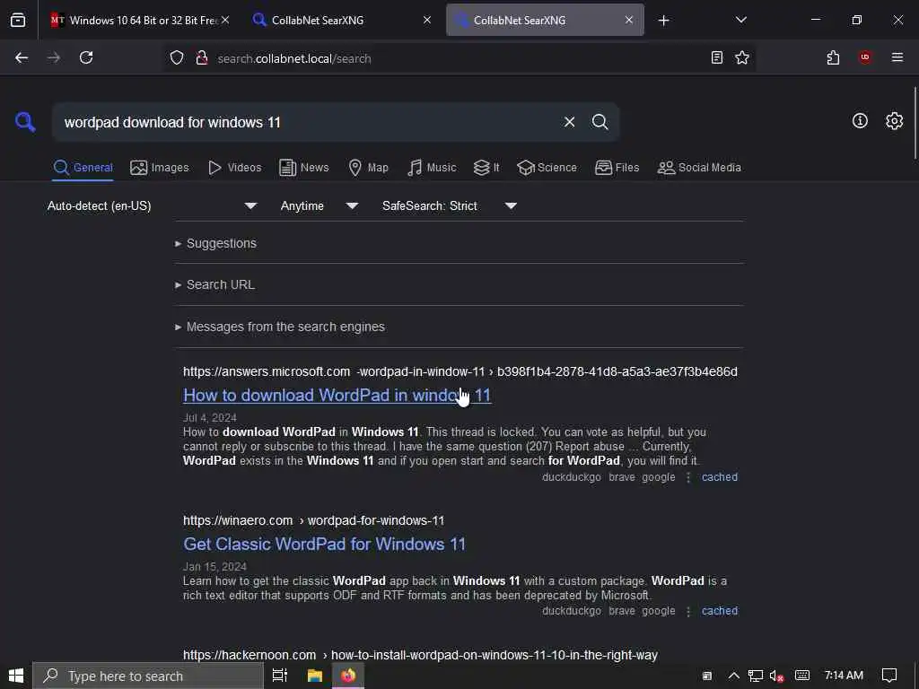The width and height of the screenshot is (919, 689).
Task: Open Task View on the taskbar
Action: (280, 676)
